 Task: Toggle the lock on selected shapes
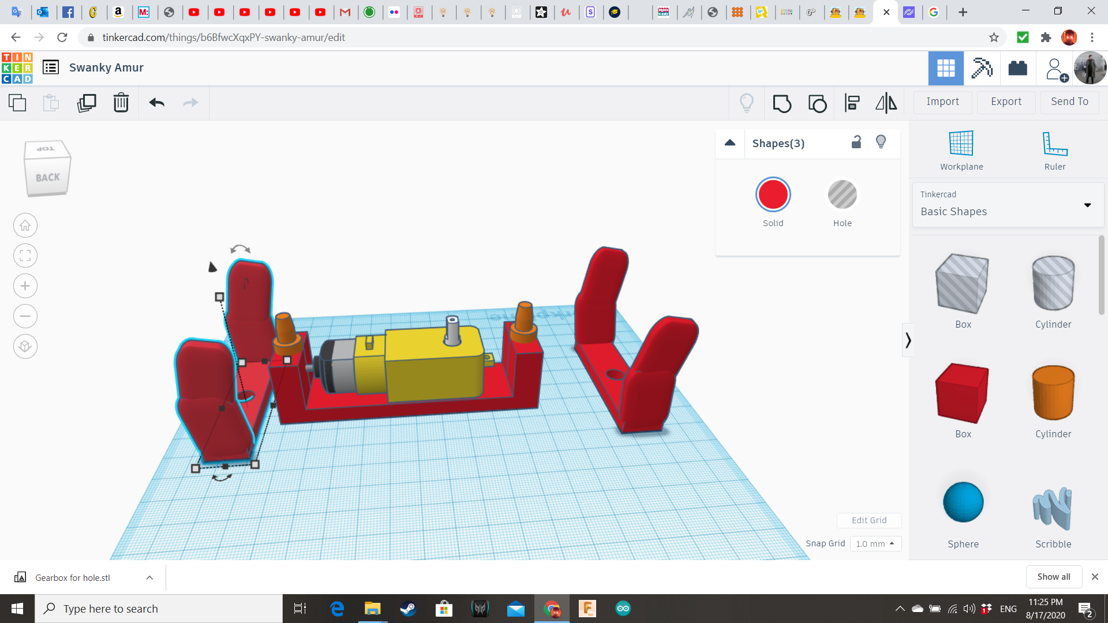pyautogui.click(x=856, y=142)
